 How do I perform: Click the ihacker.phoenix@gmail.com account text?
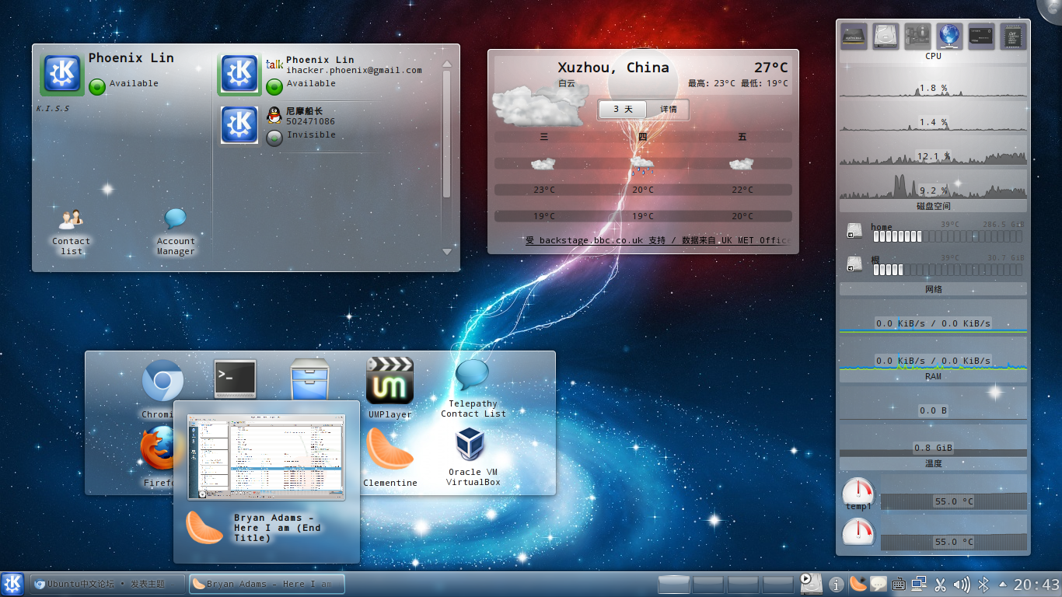coord(354,70)
